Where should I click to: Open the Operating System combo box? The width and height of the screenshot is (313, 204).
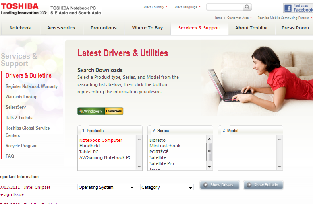(106, 187)
